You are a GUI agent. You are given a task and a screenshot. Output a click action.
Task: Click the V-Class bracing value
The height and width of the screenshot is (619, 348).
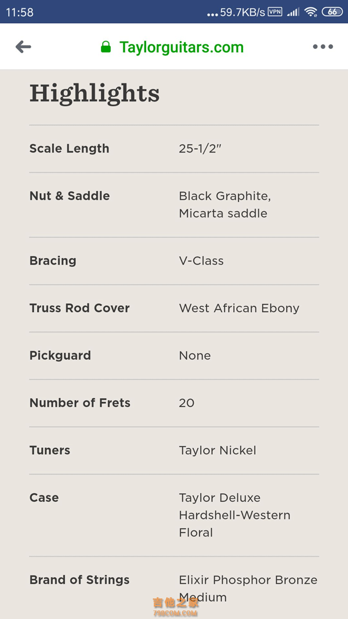click(201, 260)
